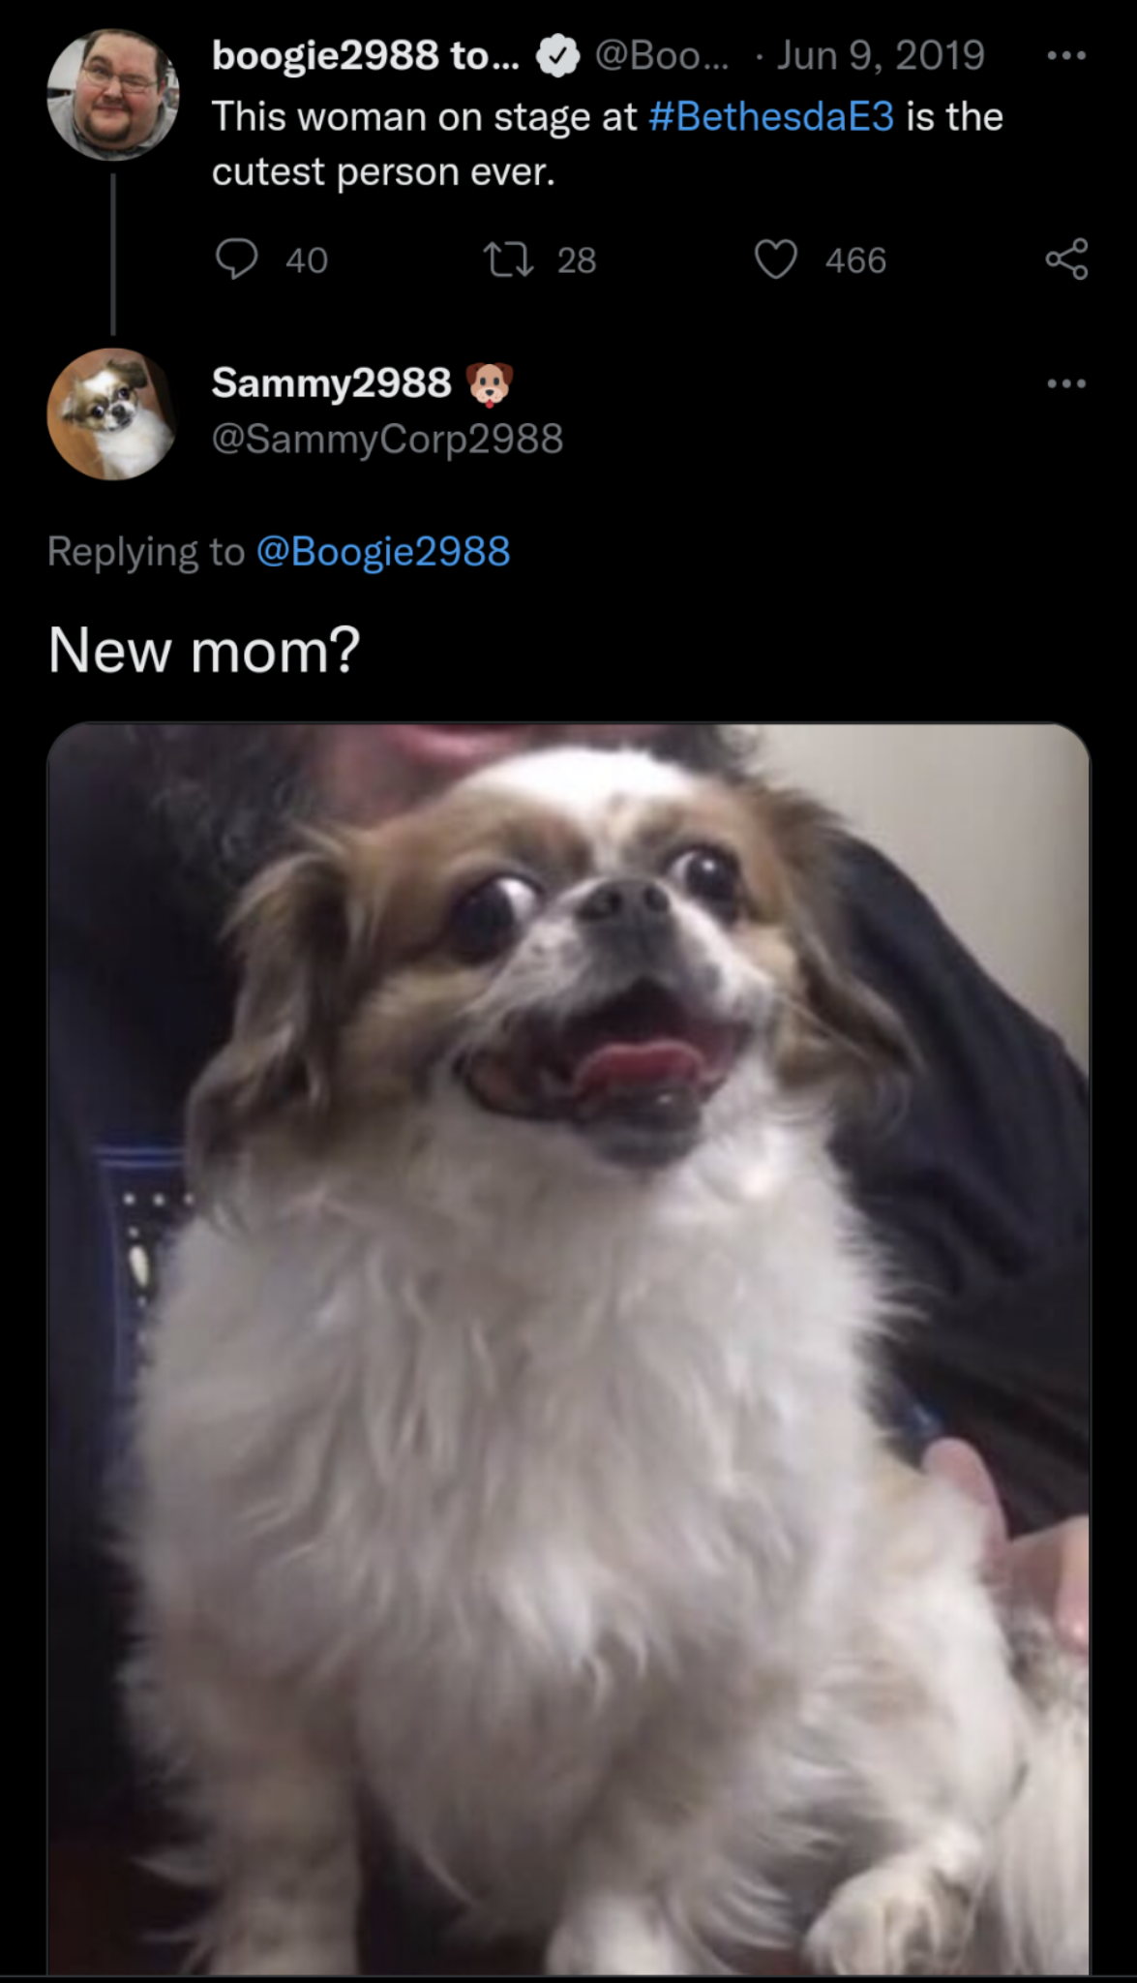Click the boogie2988 display name
This screenshot has width=1137, height=1983.
tap(366, 55)
